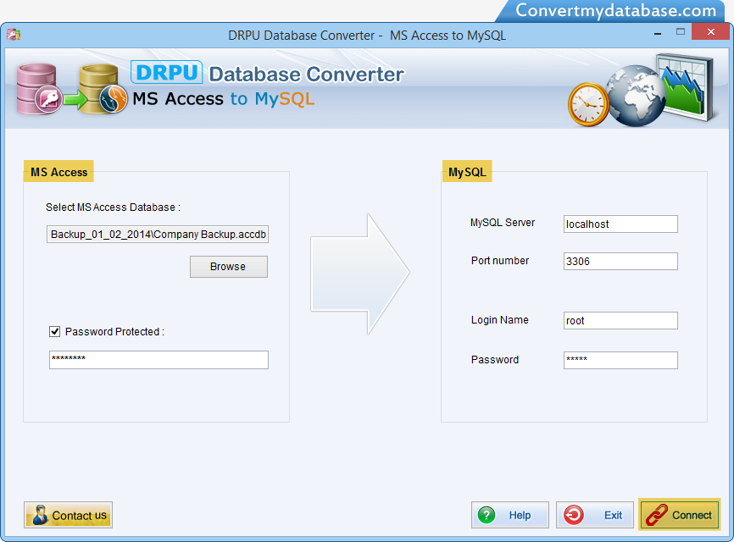
Task: Click the 'Port number' label
Action: 500,261
